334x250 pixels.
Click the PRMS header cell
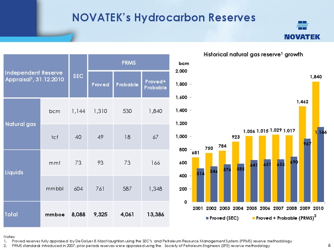click(129, 62)
